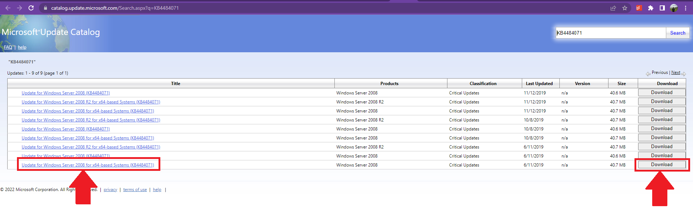Open the Chrome three-dot menu

(x=685, y=8)
